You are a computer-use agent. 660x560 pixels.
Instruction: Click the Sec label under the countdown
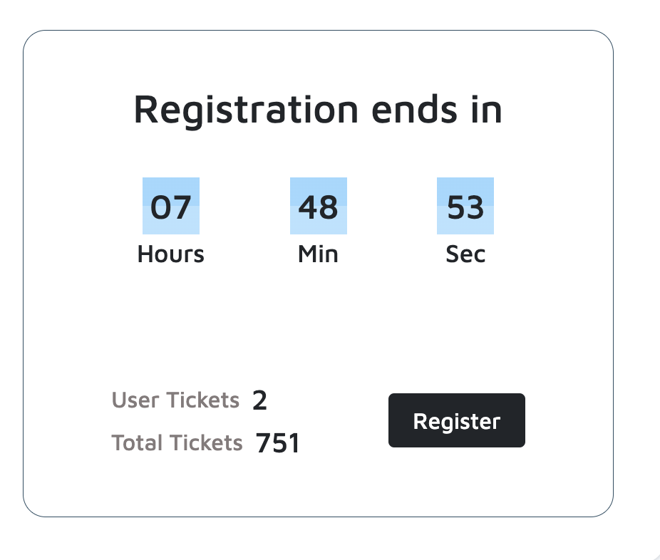(465, 254)
